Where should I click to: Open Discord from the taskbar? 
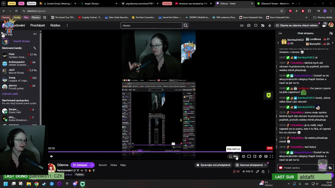pyautogui.click(x=75, y=184)
